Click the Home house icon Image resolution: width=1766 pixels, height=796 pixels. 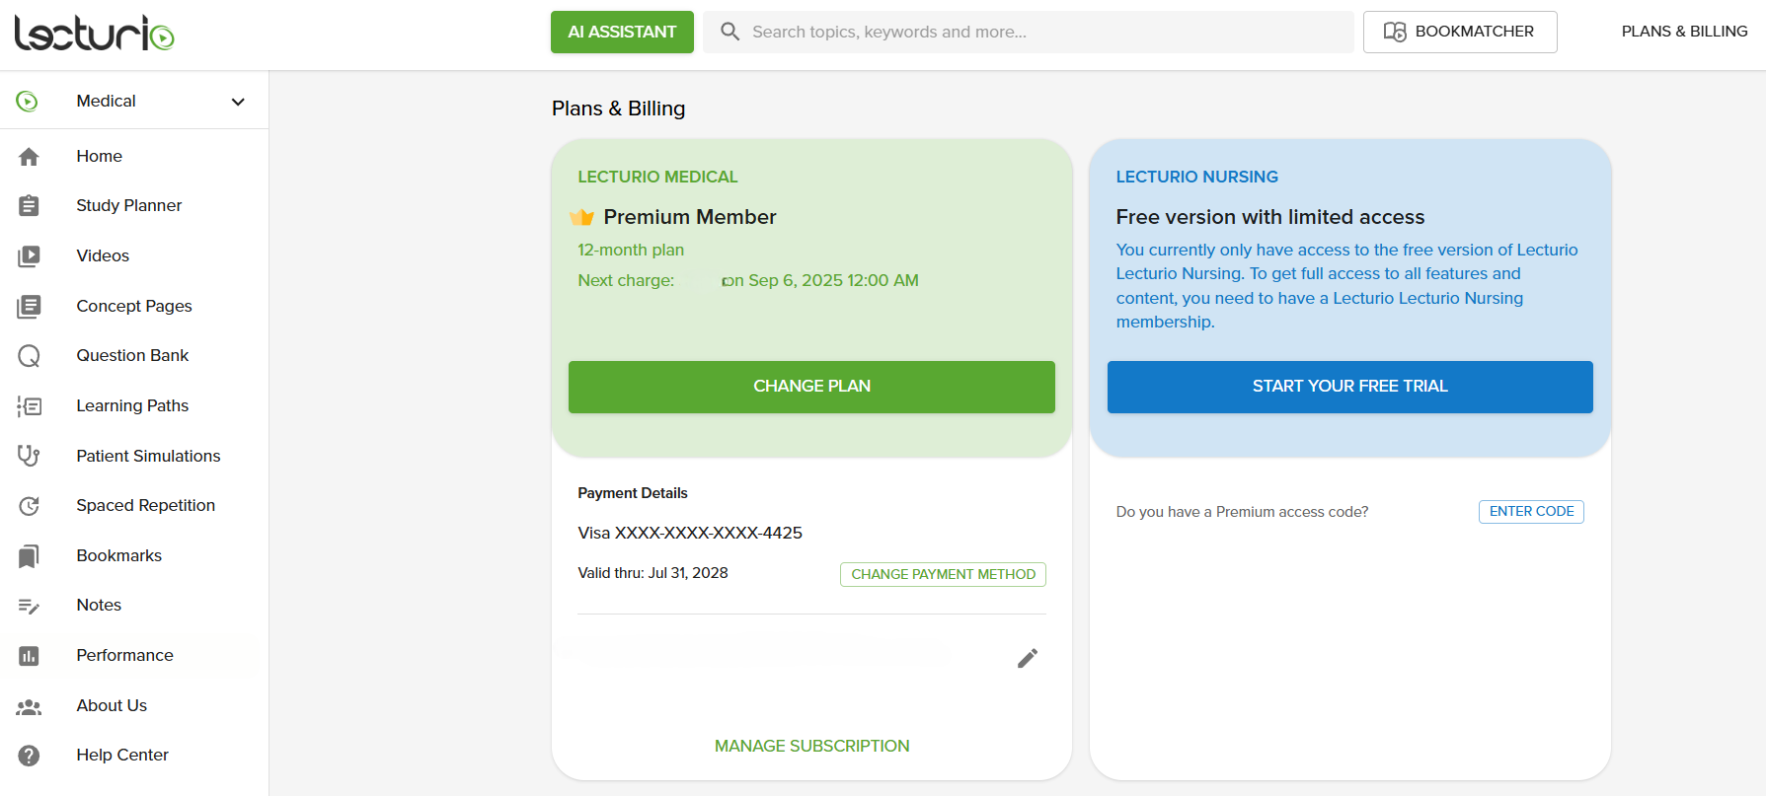tap(29, 156)
